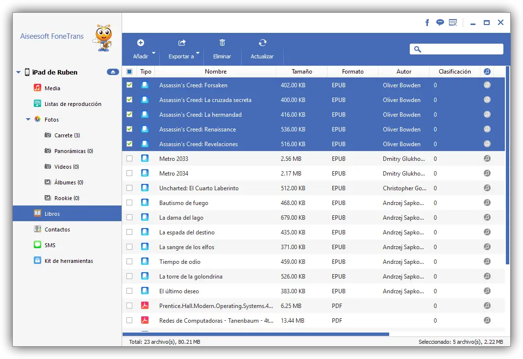The width and height of the screenshot is (523, 359).
Task: Select "Assassin's Creed: La hermandad" title
Action: click(200, 114)
